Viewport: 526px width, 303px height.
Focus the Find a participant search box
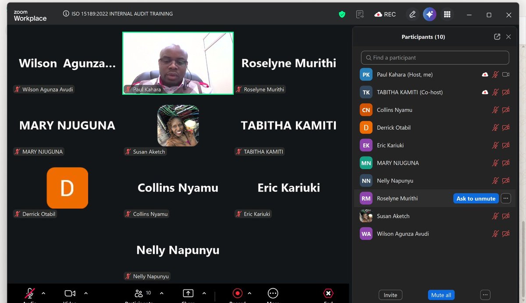coord(435,57)
